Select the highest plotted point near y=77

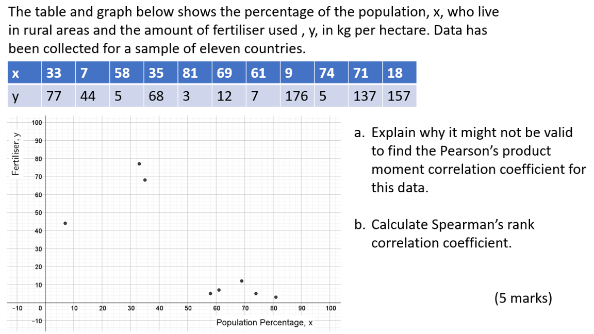click(139, 164)
